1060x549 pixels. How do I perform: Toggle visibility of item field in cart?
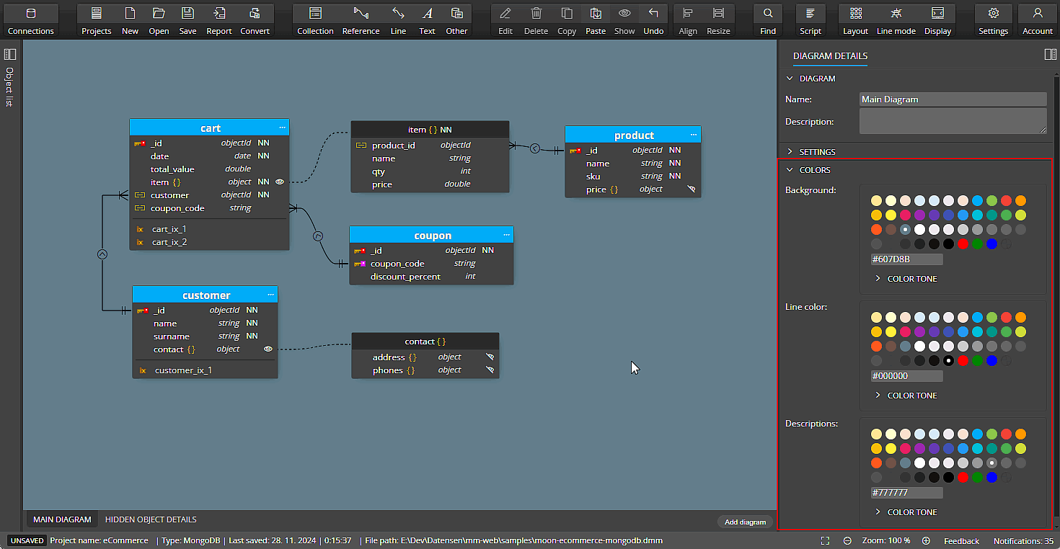pyautogui.click(x=279, y=182)
